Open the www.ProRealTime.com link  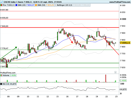click(120, 2)
